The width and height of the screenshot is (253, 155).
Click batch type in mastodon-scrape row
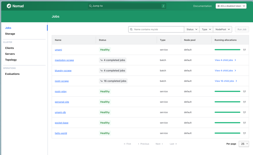(163, 60)
